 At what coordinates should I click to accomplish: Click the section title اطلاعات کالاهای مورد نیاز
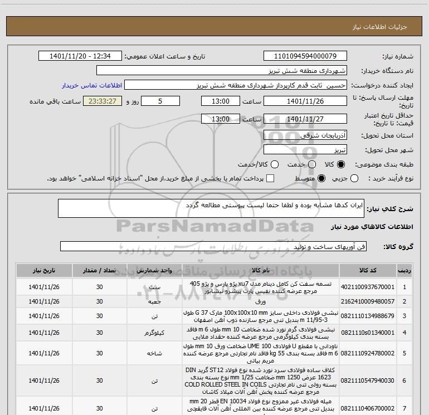pos(372,227)
